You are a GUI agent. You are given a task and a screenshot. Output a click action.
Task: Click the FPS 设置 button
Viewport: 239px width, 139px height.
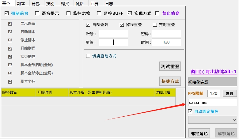(230, 94)
